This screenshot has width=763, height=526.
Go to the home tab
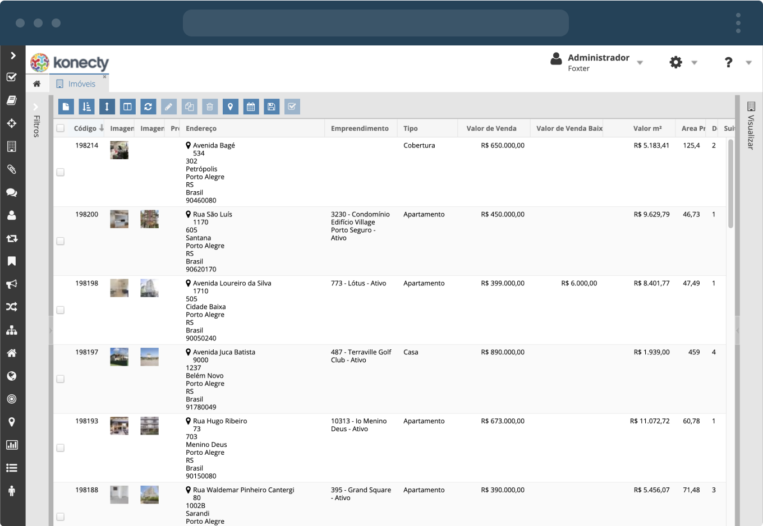click(37, 84)
